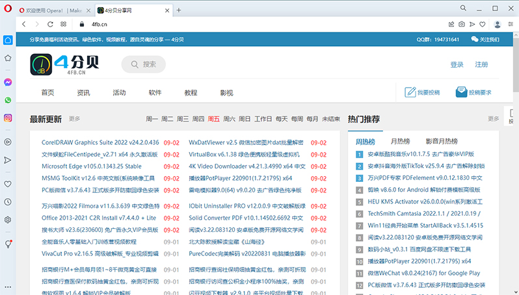
Task: Switch to the 欢迎使用 Opera tab
Action: pyautogui.click(x=55, y=10)
